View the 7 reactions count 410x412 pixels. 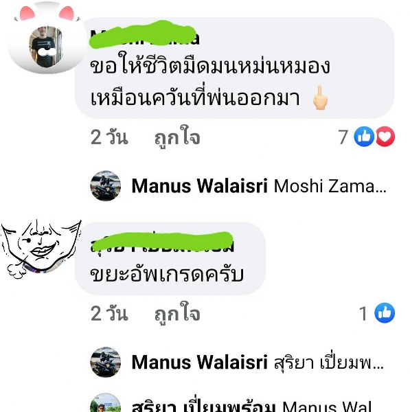pos(343,137)
